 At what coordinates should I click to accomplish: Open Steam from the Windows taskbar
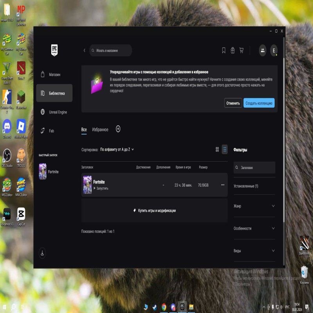[x=155, y=307]
